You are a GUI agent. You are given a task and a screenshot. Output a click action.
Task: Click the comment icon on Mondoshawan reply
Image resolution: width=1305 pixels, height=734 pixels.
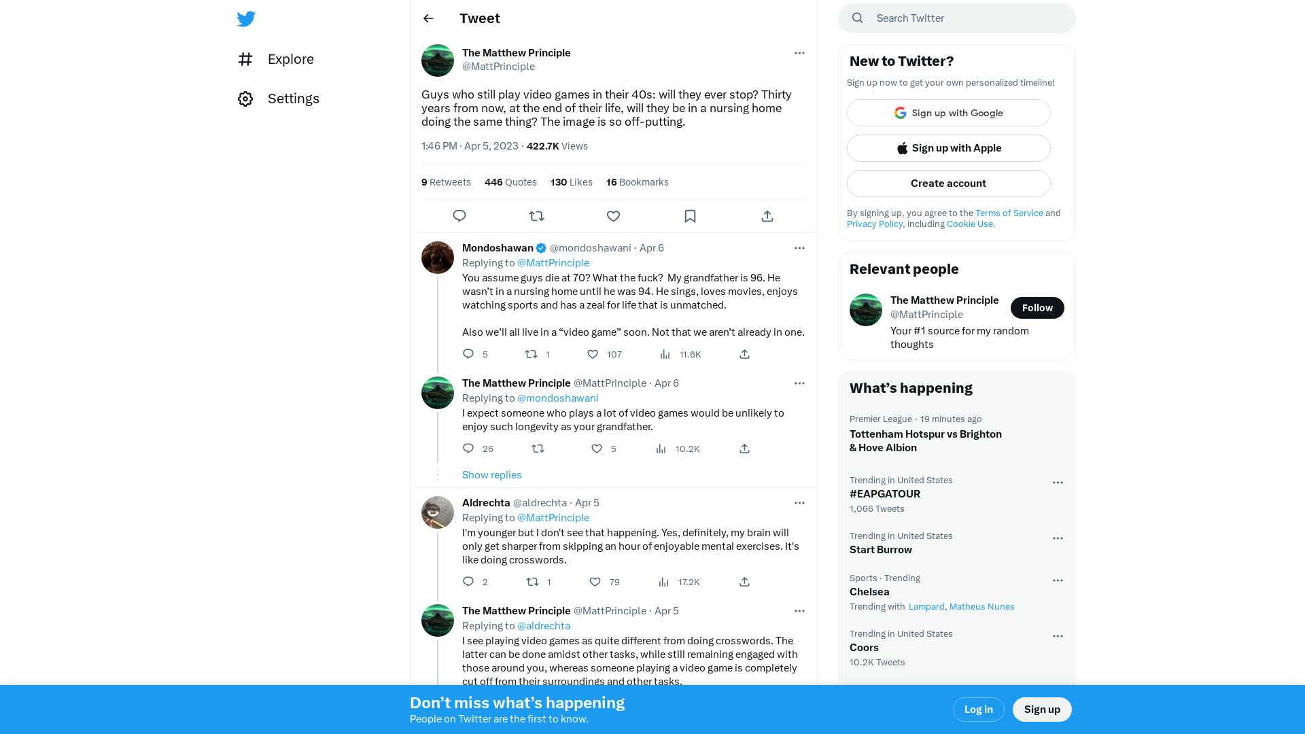pyautogui.click(x=468, y=354)
